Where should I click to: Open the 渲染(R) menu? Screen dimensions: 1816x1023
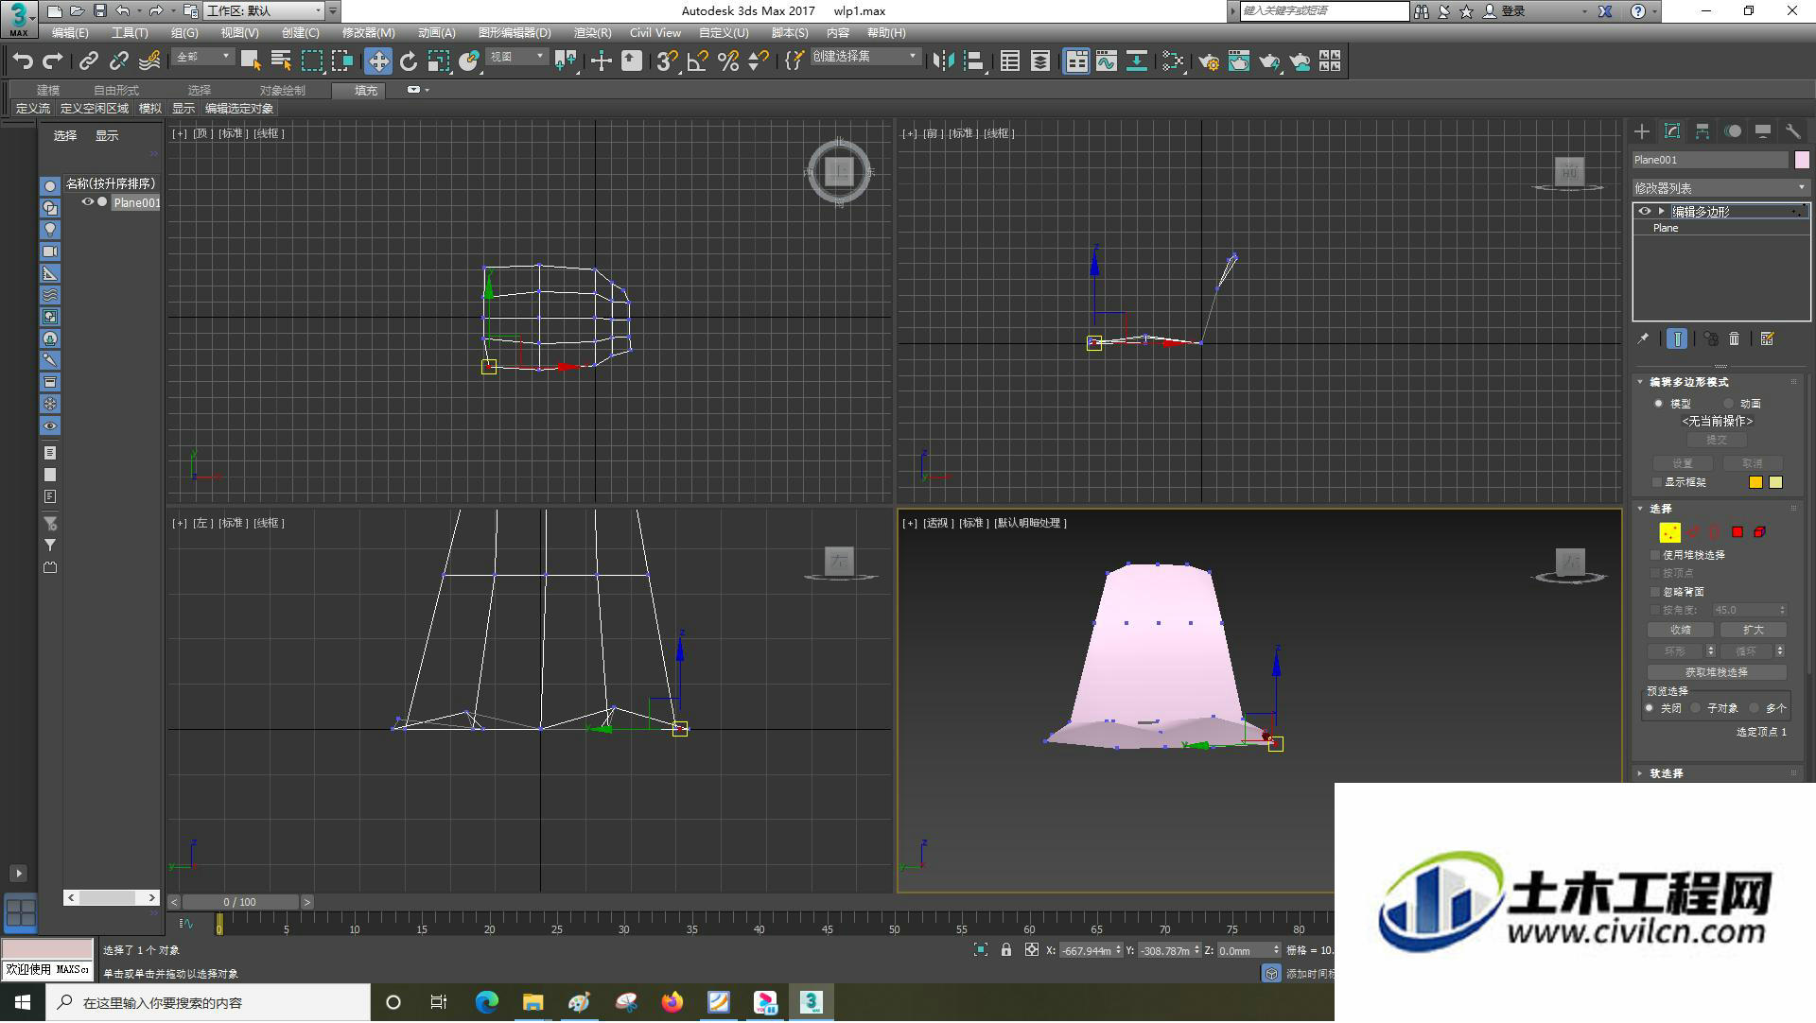click(592, 33)
